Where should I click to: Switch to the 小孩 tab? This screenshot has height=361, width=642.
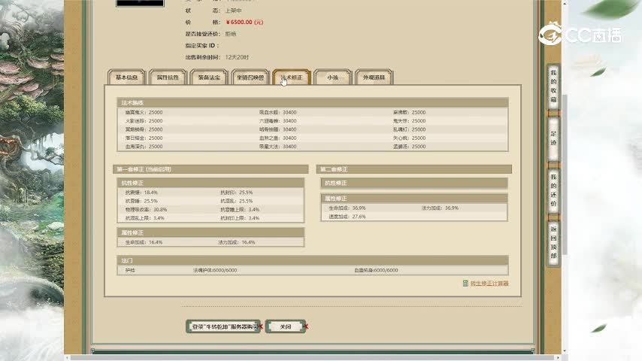tap(332, 77)
